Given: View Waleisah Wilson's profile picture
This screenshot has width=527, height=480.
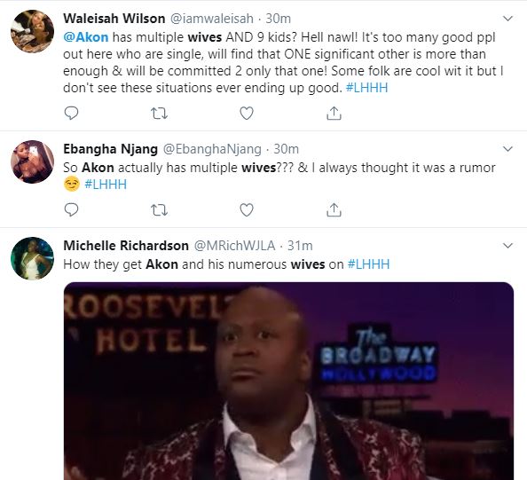Looking at the screenshot, I should [x=32, y=31].
